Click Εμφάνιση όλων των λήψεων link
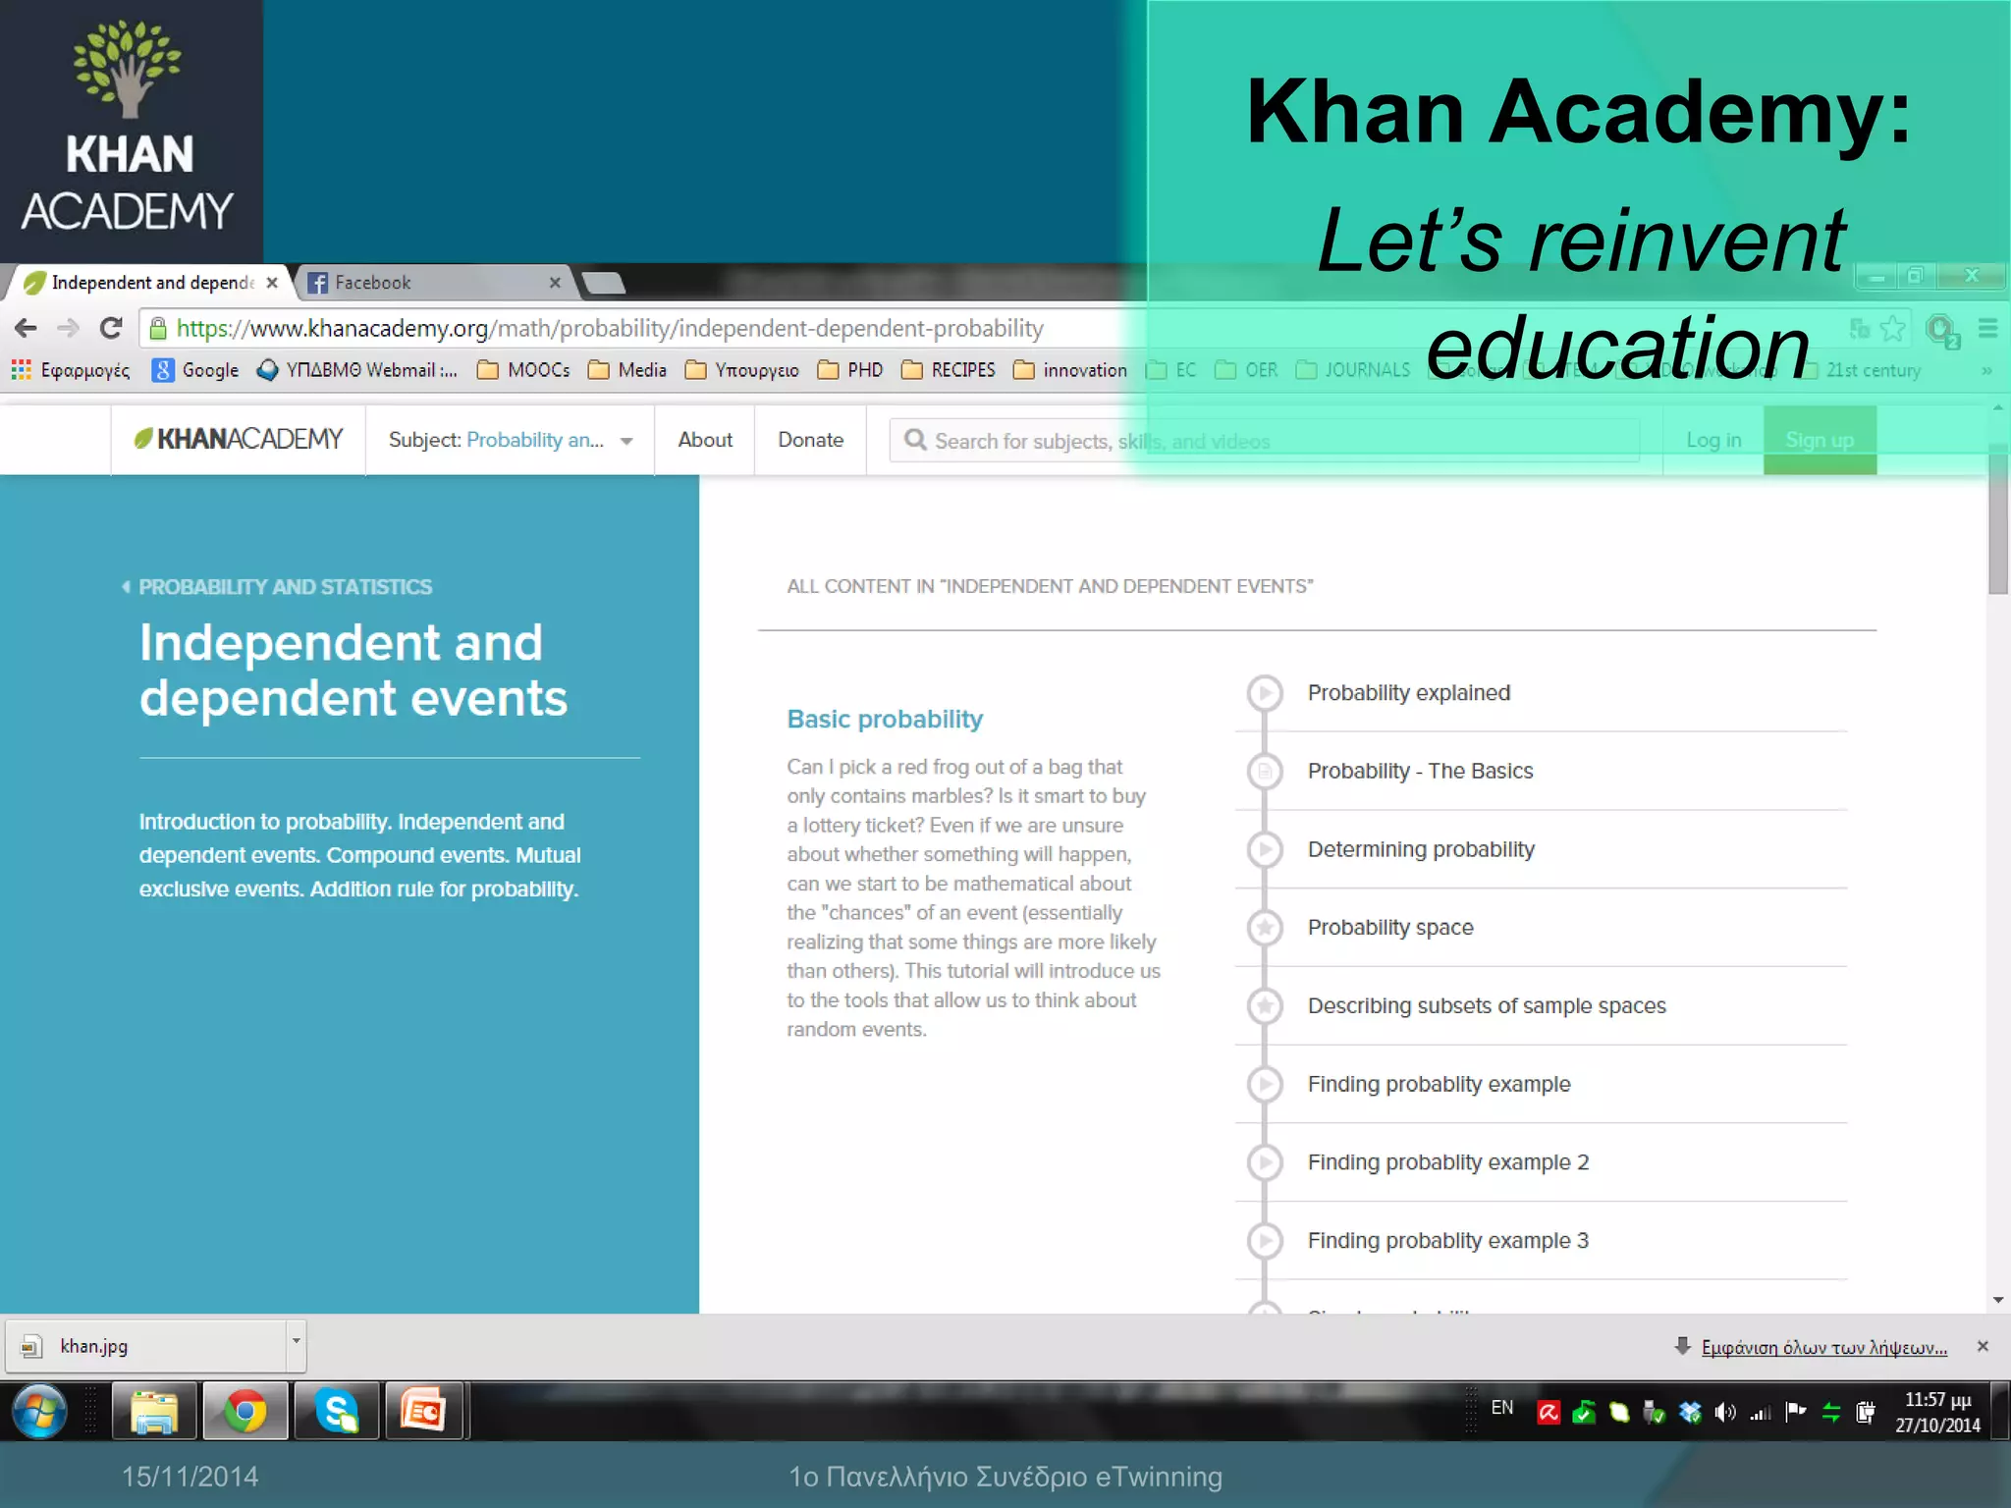 [x=1823, y=1347]
